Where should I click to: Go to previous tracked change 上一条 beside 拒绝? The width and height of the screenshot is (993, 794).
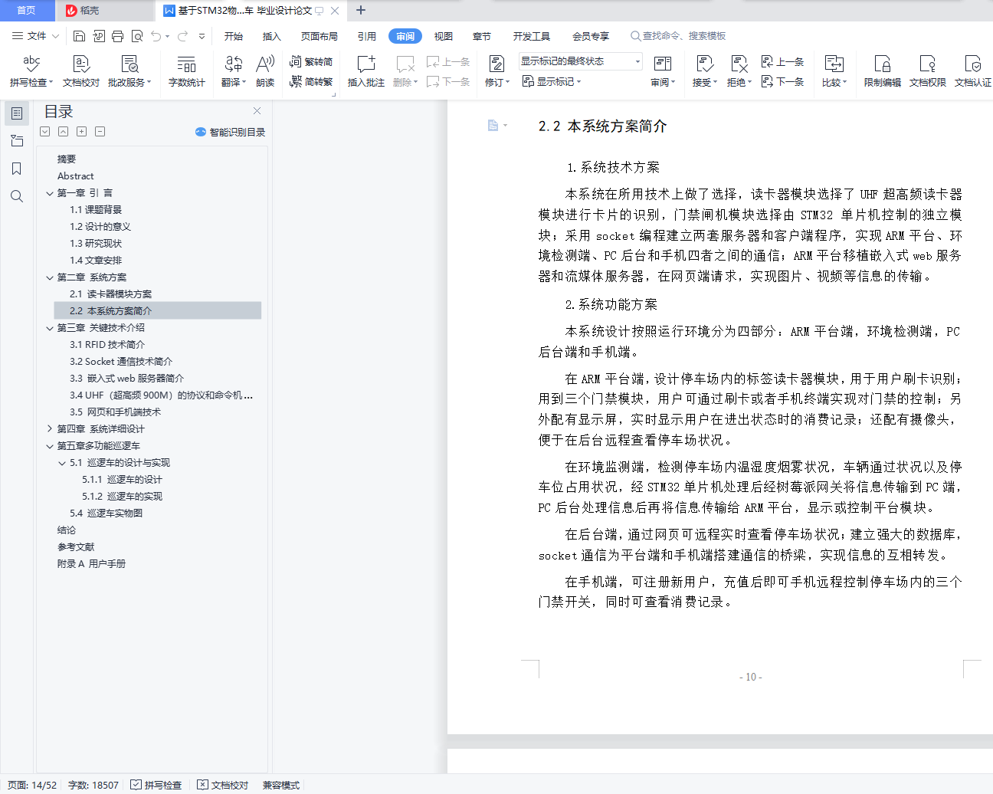click(x=782, y=62)
